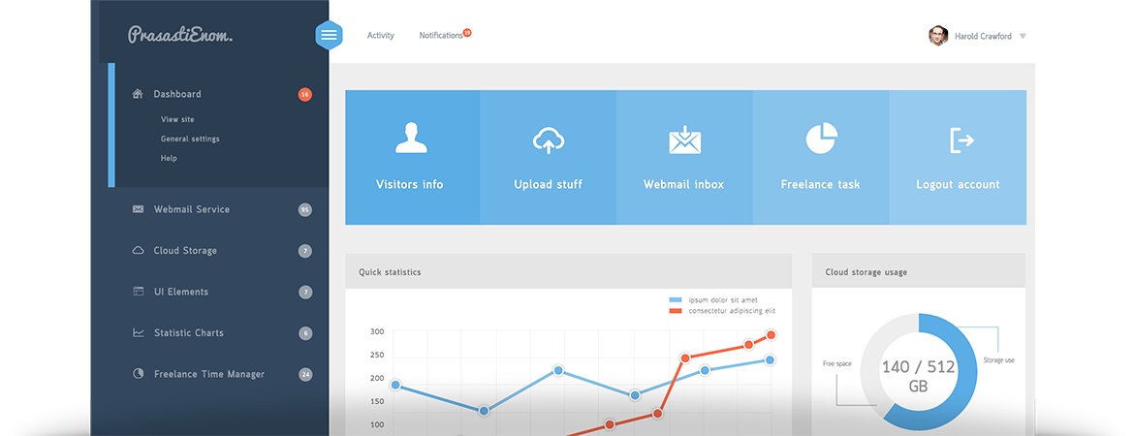
Task: Open the Visitors info person icon tile
Action: click(x=411, y=139)
